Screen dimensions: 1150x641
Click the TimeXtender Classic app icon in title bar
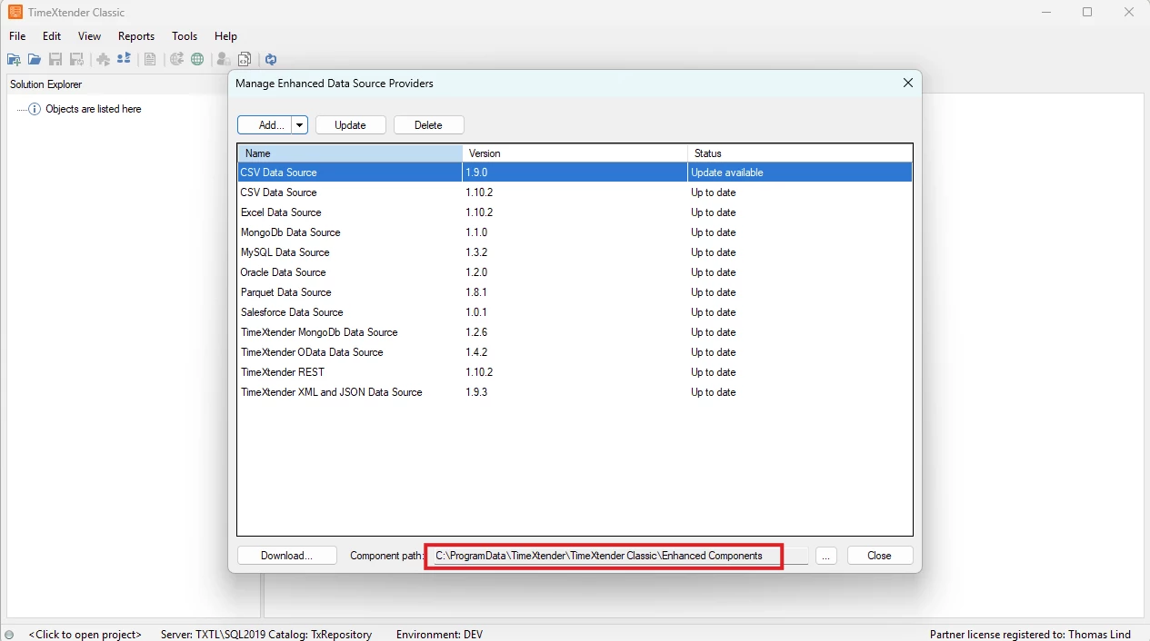click(x=15, y=12)
